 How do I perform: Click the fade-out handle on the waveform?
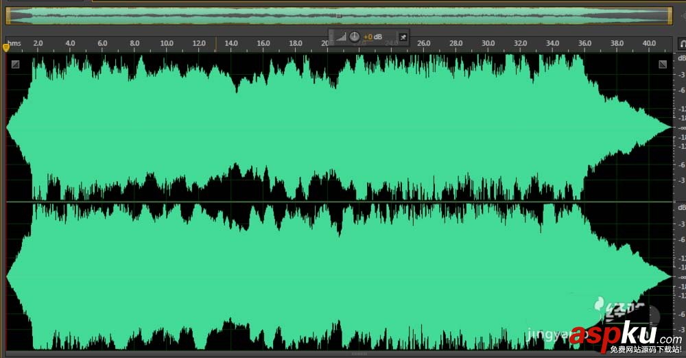663,64
